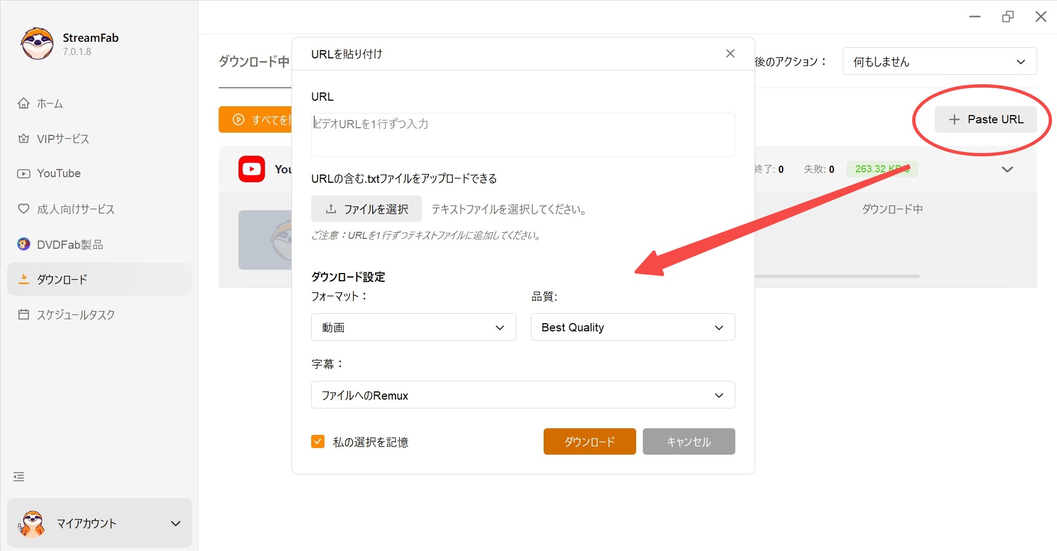Click the ファイルを選択 upload button
Image resolution: width=1057 pixels, height=551 pixels.
[366, 209]
